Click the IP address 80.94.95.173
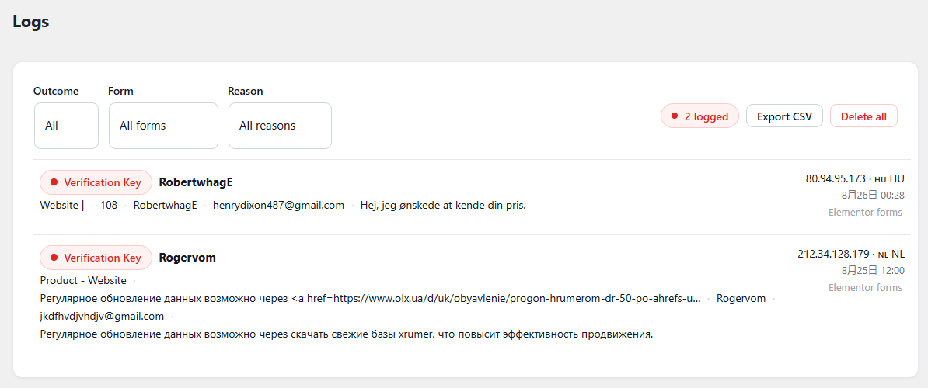The image size is (928, 388). [836, 178]
